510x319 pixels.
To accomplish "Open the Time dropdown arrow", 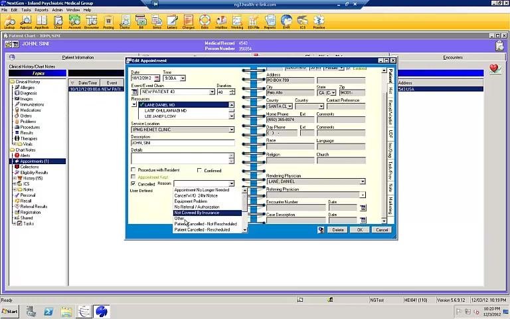I will click(183, 78).
